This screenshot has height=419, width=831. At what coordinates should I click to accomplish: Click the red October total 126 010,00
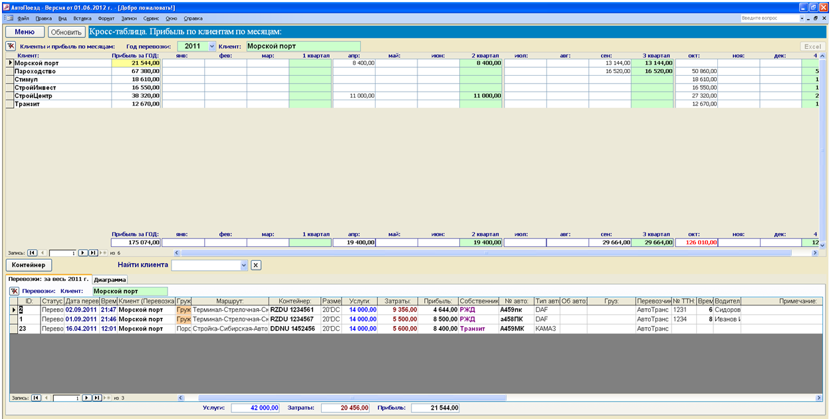696,242
